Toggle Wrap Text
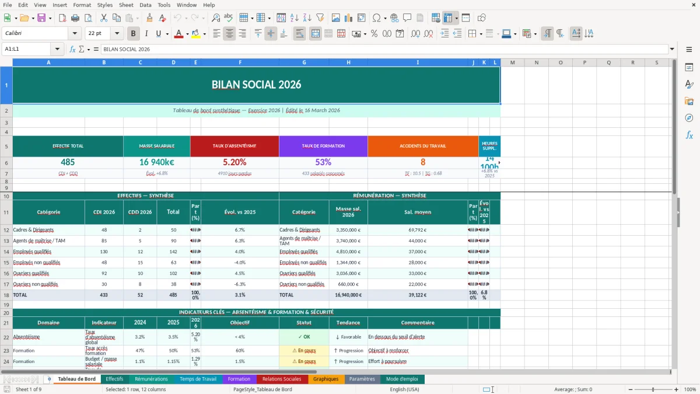The image size is (700, 394). [x=299, y=34]
